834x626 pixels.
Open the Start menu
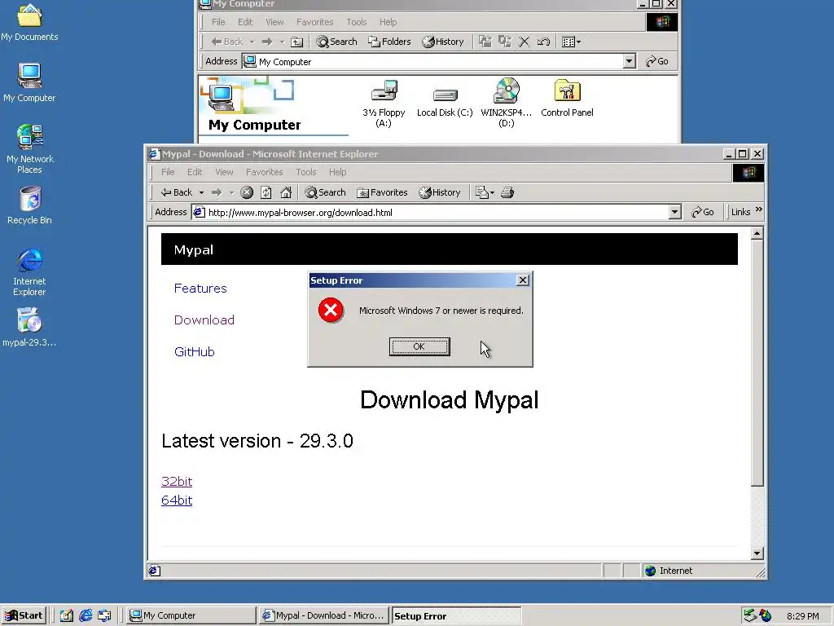[24, 615]
